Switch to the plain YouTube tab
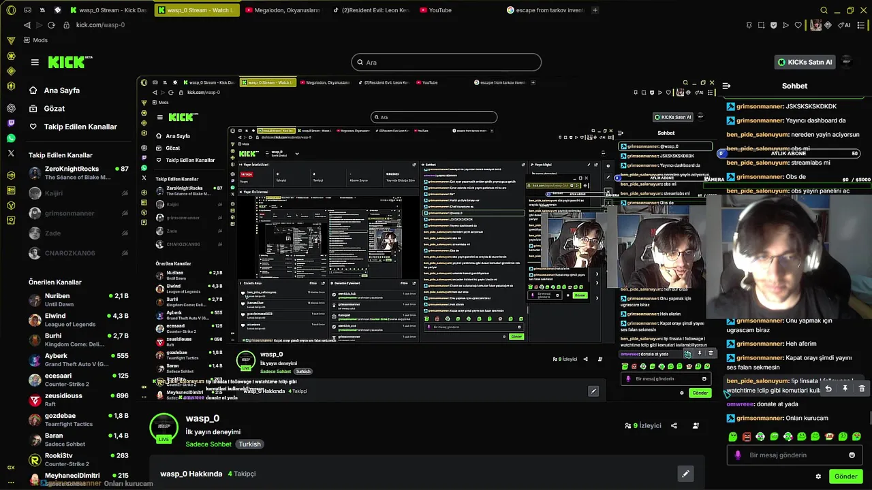This screenshot has height=490, width=872. pyautogui.click(x=458, y=10)
